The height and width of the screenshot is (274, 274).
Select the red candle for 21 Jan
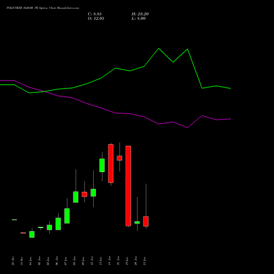pyautogui.click(x=146, y=221)
